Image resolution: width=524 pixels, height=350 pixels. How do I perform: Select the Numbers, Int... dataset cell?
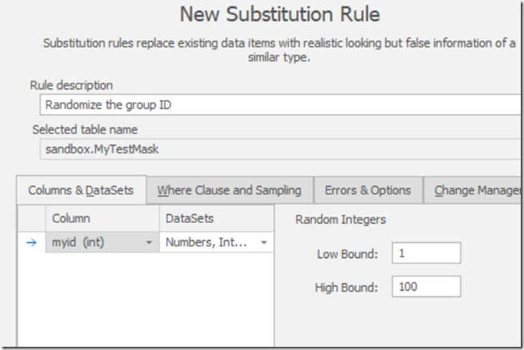point(207,243)
